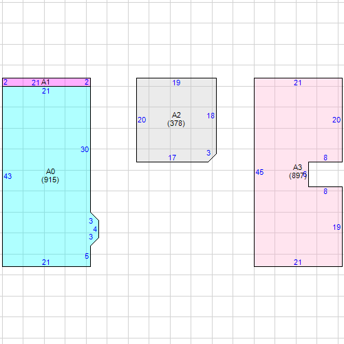Screen dimensions: 344x344
Task: Click the upper 3 dimension on A0's bump-out
Action: (x=91, y=221)
